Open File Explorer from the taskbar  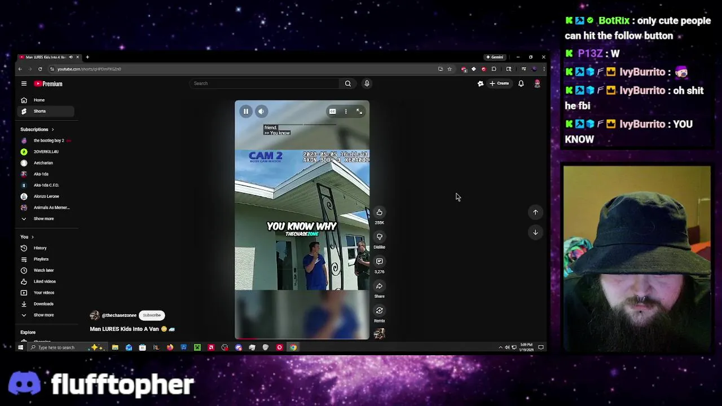click(115, 347)
